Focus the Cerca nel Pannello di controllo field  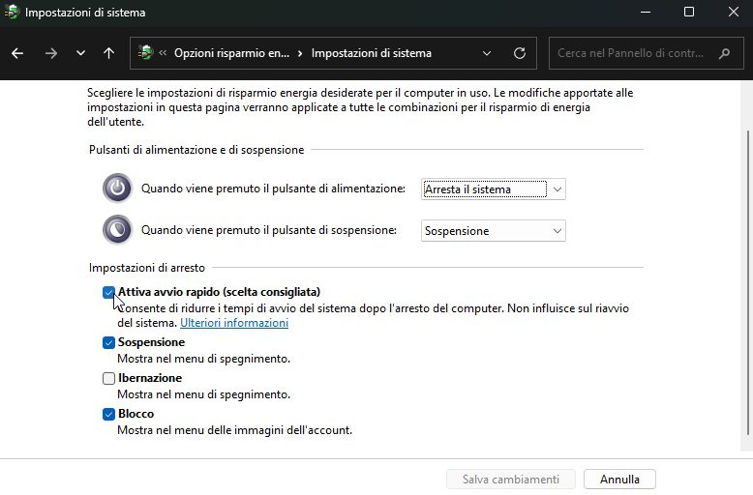point(646,53)
